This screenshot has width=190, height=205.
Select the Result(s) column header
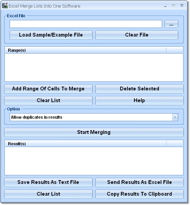pos(86,144)
